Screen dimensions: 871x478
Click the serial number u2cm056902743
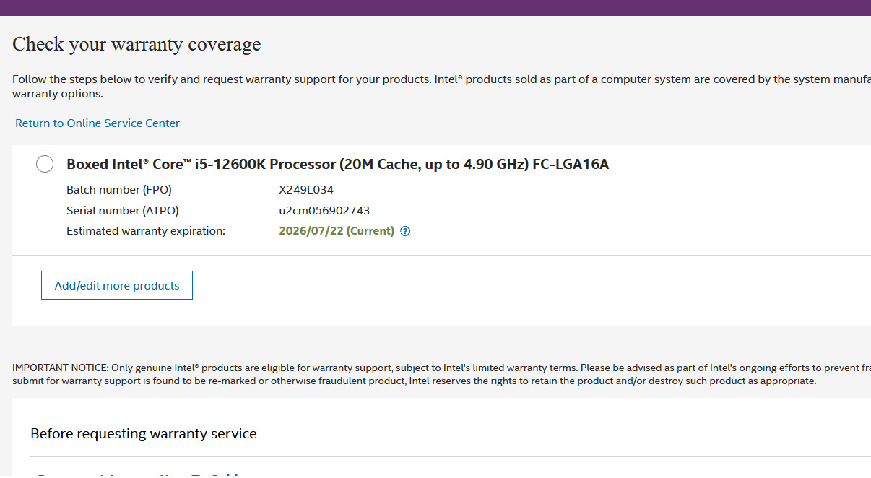324,211
